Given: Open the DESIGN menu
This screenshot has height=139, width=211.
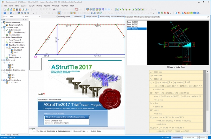Looking at the screenshot, I should [32, 6].
